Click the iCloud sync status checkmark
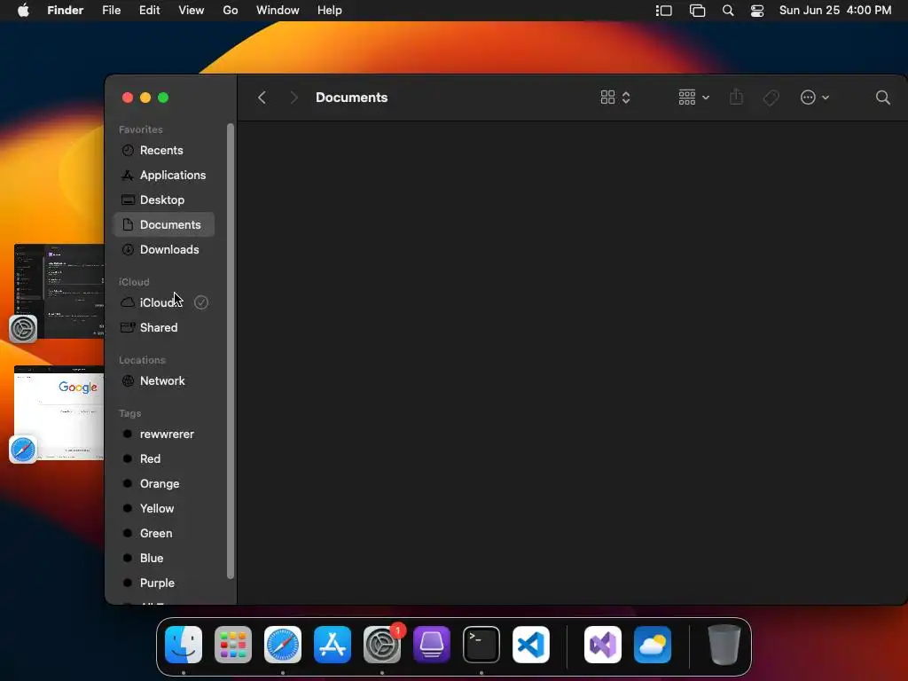The width and height of the screenshot is (908, 681). [x=201, y=302]
